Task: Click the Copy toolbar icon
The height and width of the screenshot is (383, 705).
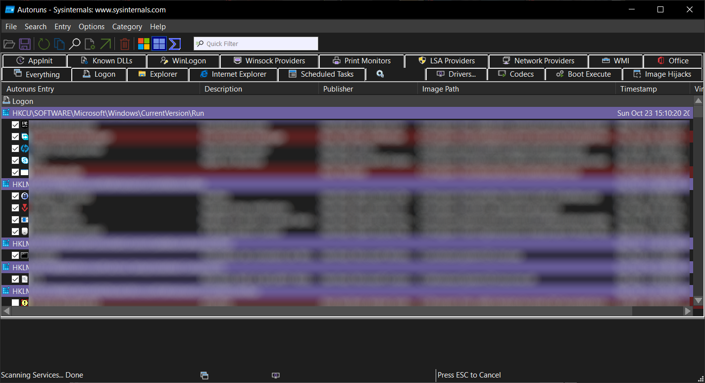Action: pos(59,44)
